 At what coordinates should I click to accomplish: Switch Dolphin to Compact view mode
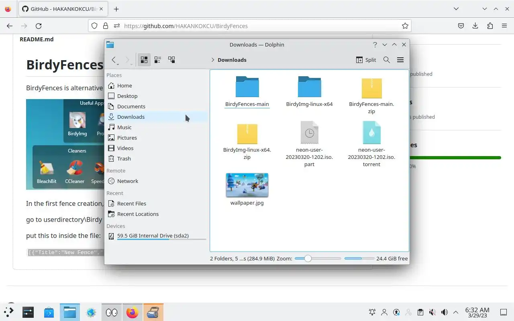click(158, 60)
